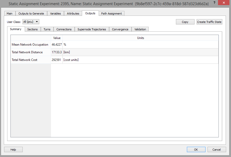Open the Turns sub-tab
This screenshot has width=231, height=157.
(47, 29)
